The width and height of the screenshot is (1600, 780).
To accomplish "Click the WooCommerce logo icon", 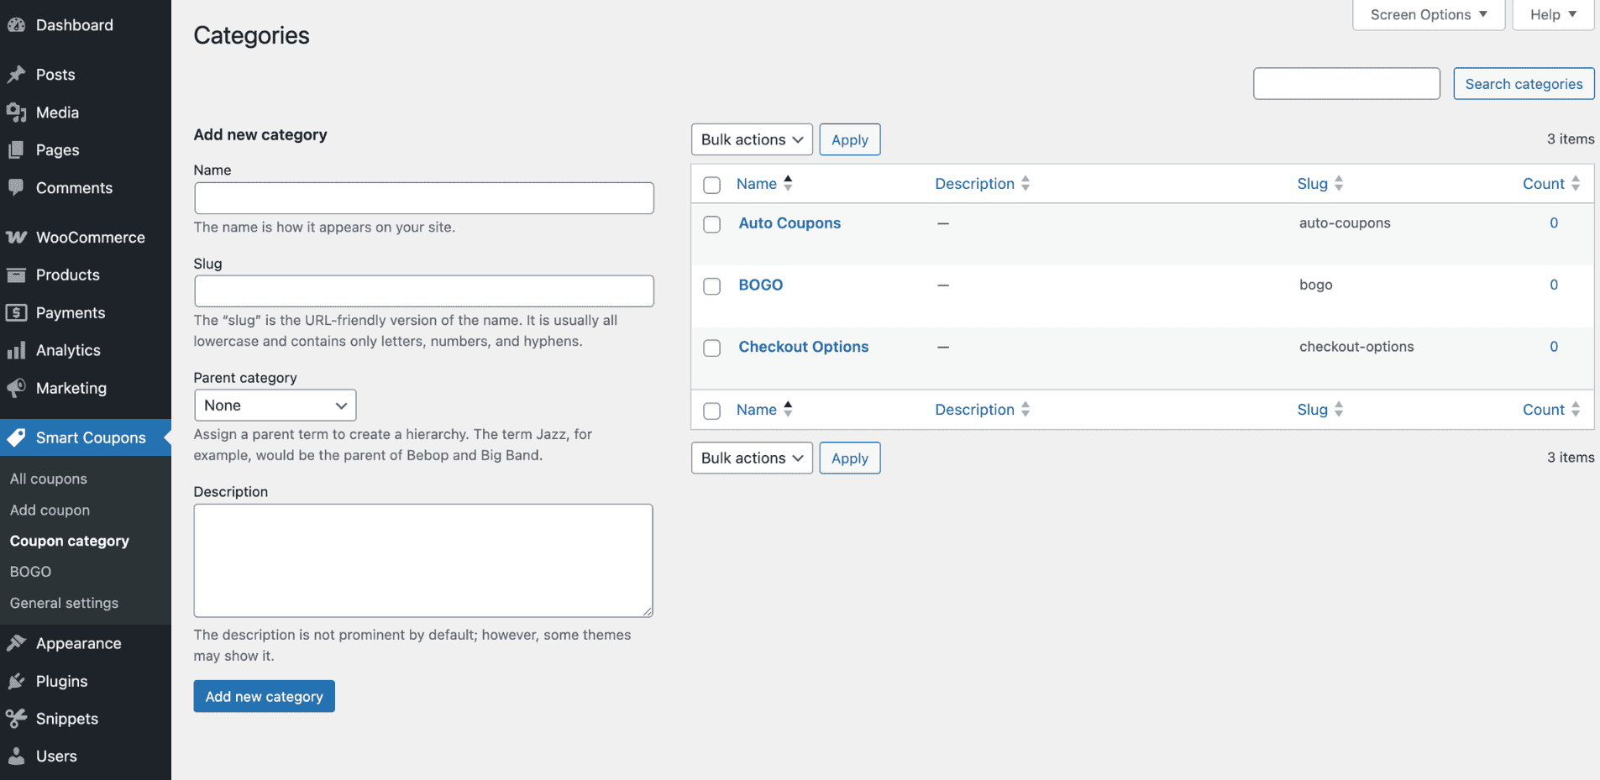I will (18, 237).
